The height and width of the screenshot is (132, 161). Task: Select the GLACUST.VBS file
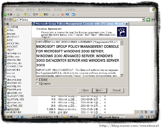(x=14, y=96)
